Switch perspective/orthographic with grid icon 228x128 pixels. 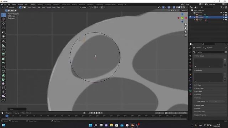pyautogui.click(x=186, y=35)
